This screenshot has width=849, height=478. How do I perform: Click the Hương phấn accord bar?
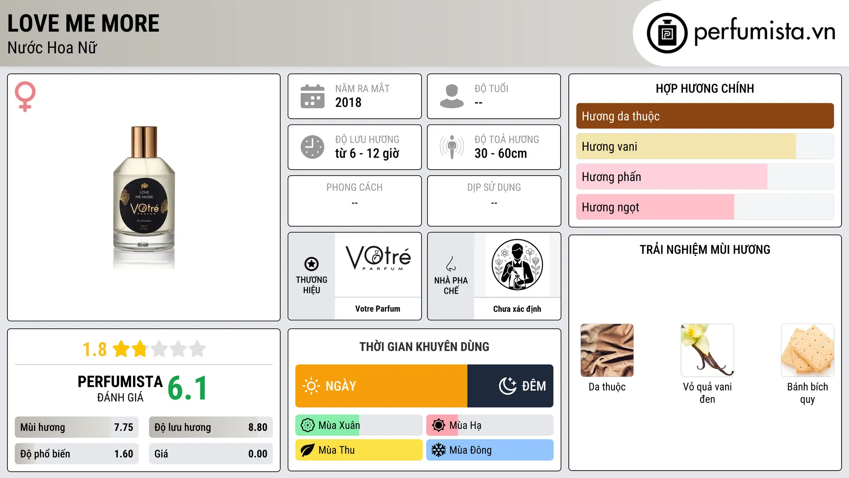tap(705, 177)
